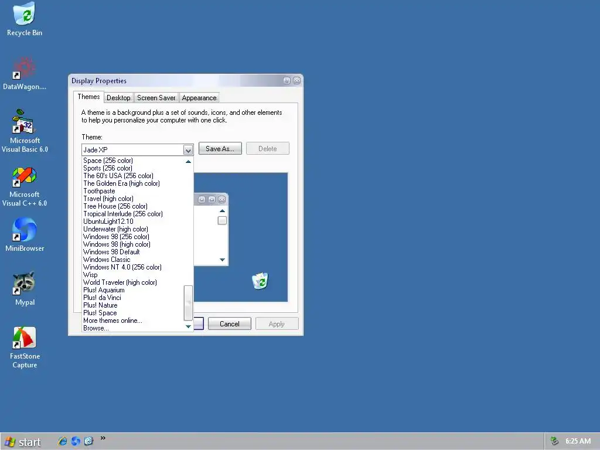The image size is (600, 450).
Task: Choose Travel (high color) theme
Action: pyautogui.click(x=133, y=199)
